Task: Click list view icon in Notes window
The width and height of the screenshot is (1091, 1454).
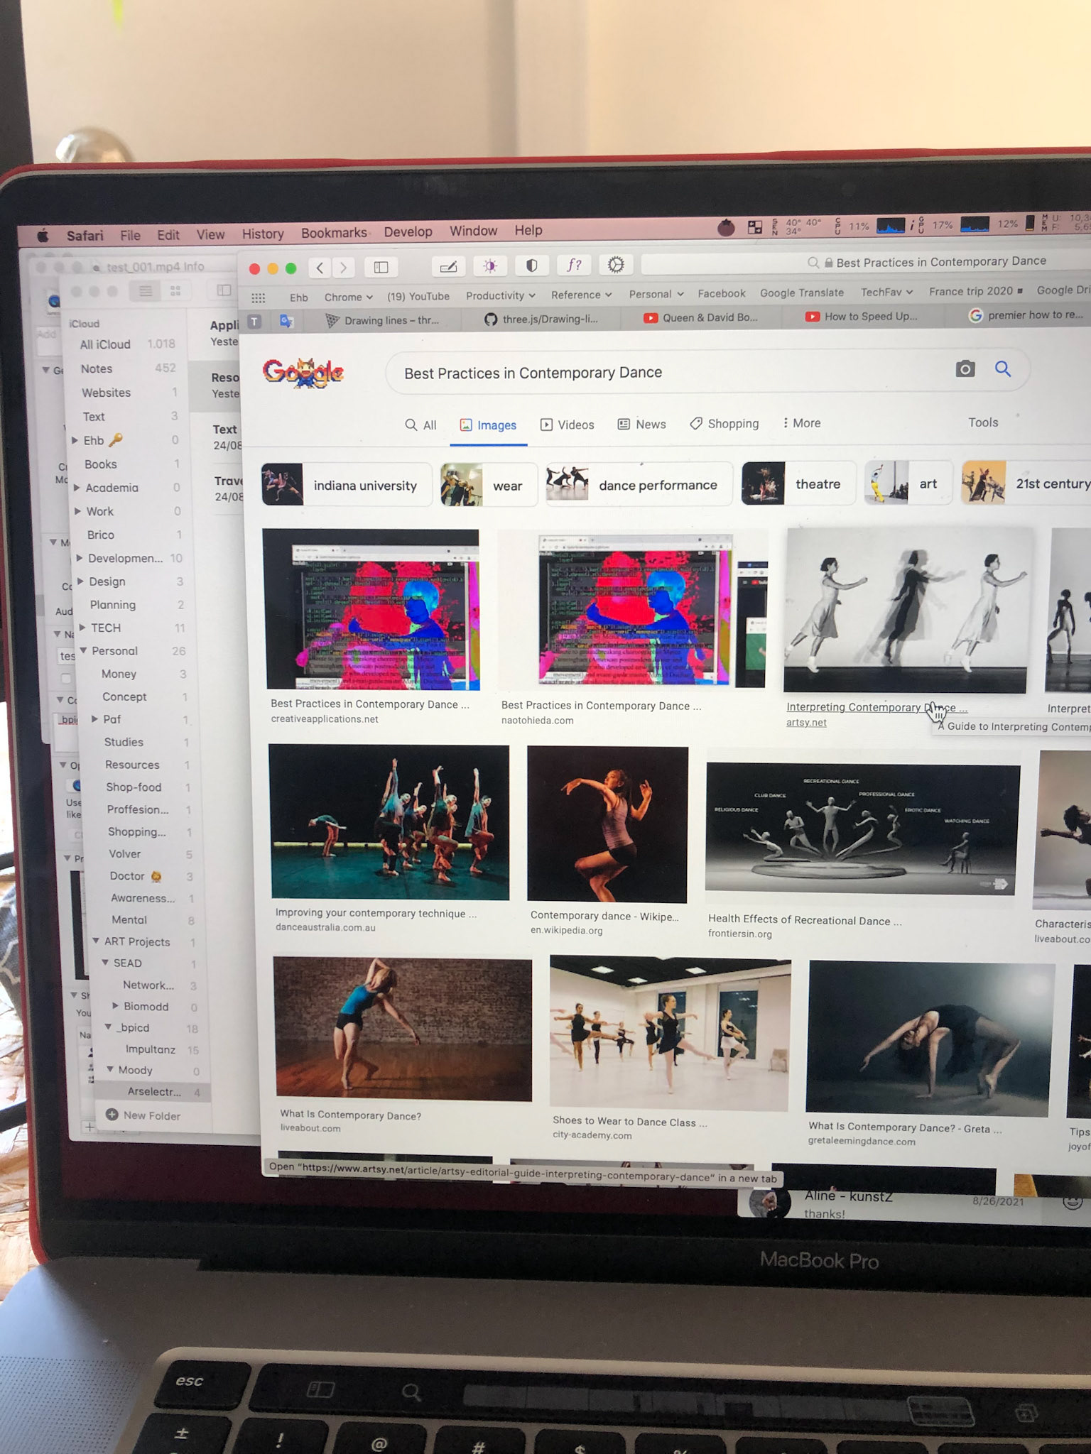Action: tap(146, 290)
